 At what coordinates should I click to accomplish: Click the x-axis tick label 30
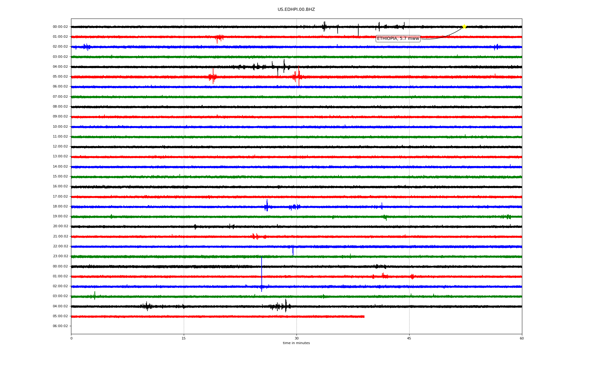tap(296, 338)
